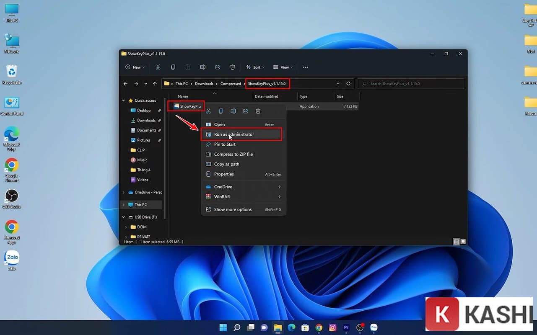The height and width of the screenshot is (335, 537).
Task: Collapse the Quick access tree node
Action: pyautogui.click(x=123, y=100)
